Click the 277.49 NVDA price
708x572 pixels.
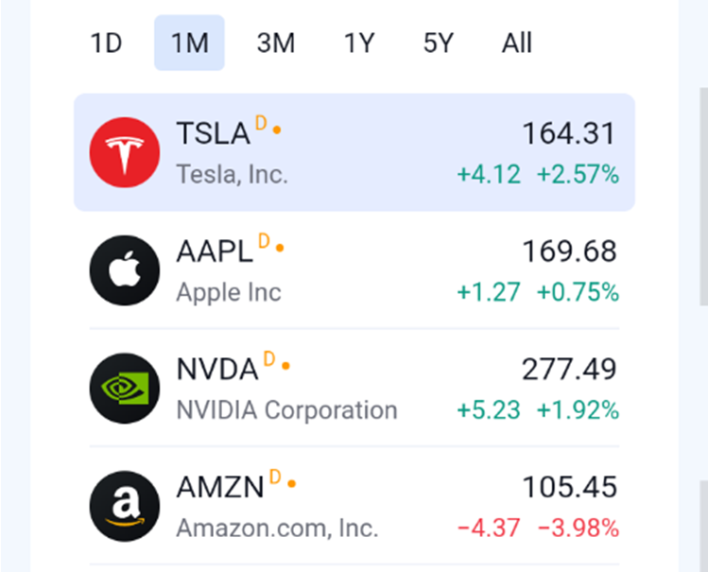569,369
